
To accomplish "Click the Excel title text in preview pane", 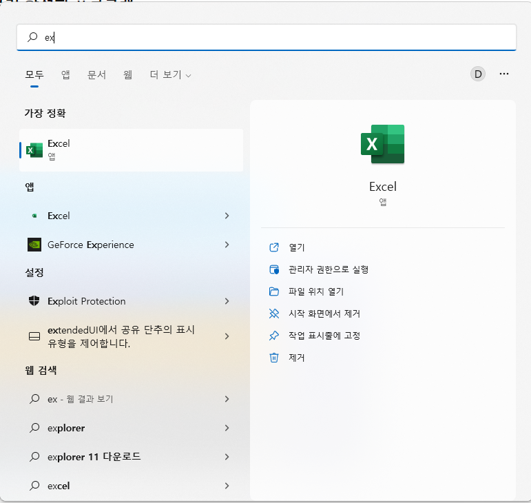I will (383, 187).
